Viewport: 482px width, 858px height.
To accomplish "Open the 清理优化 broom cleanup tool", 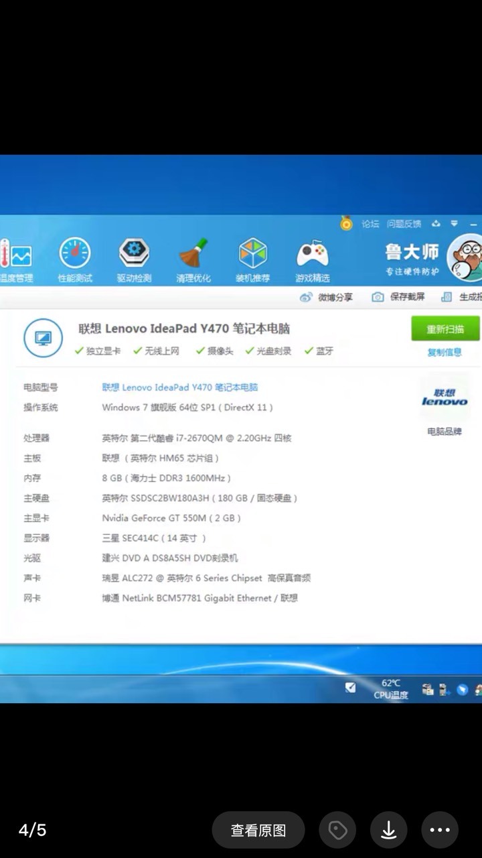I will point(193,261).
